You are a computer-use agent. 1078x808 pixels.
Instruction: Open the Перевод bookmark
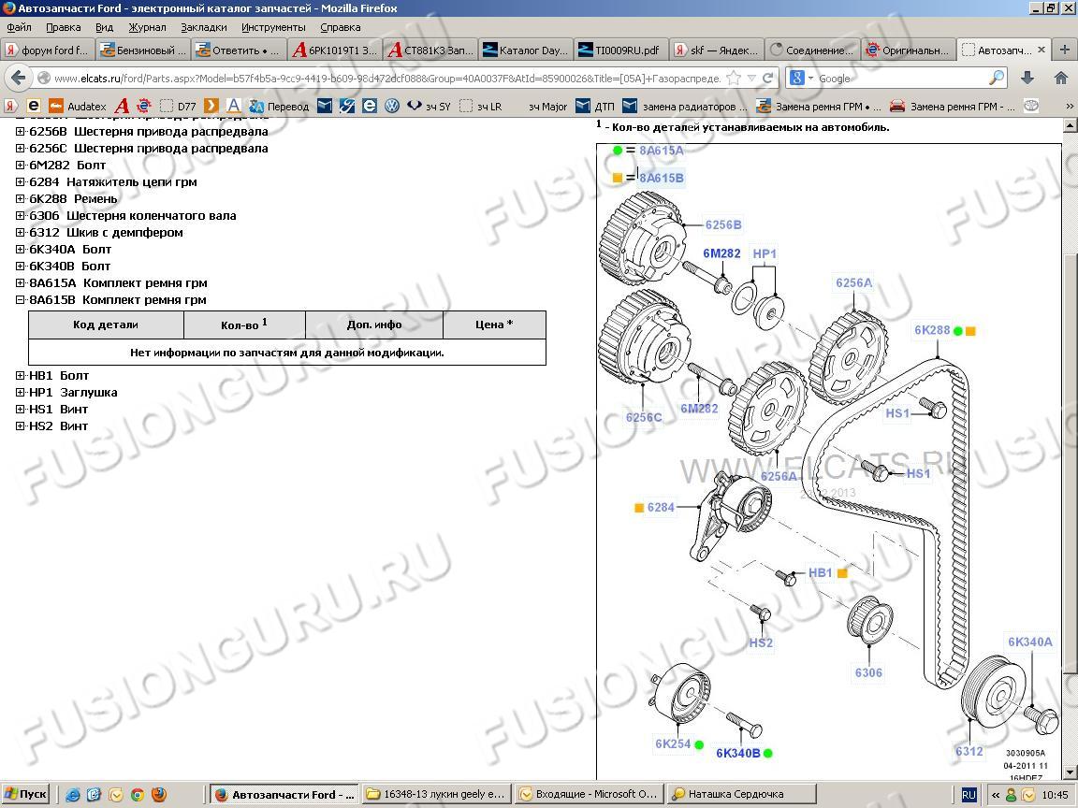tap(279, 106)
